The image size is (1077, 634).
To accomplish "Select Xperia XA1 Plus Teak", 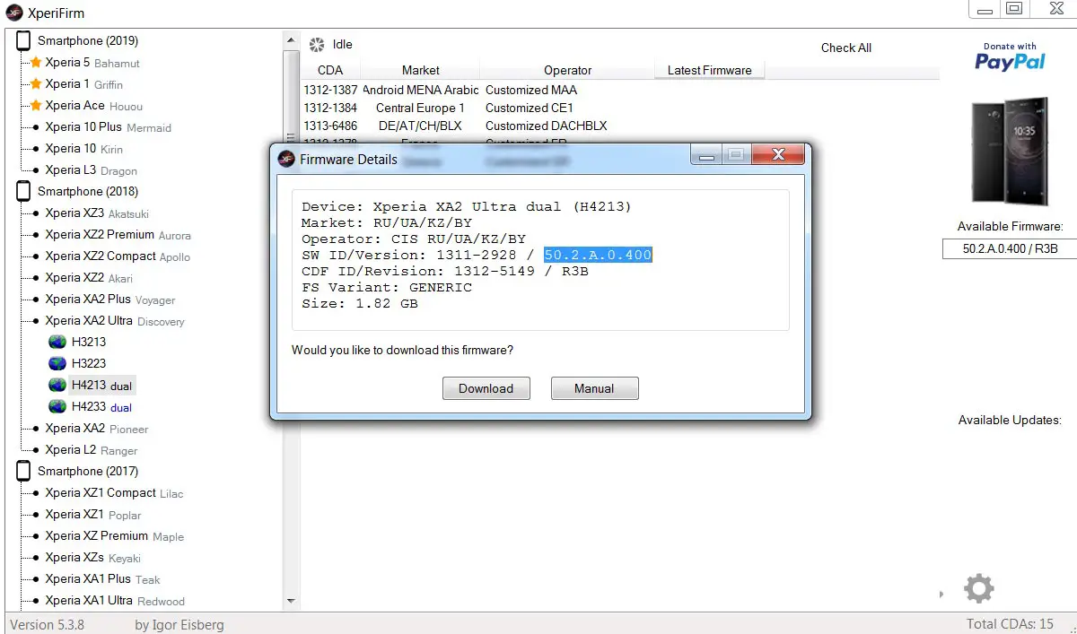I will 102,579.
